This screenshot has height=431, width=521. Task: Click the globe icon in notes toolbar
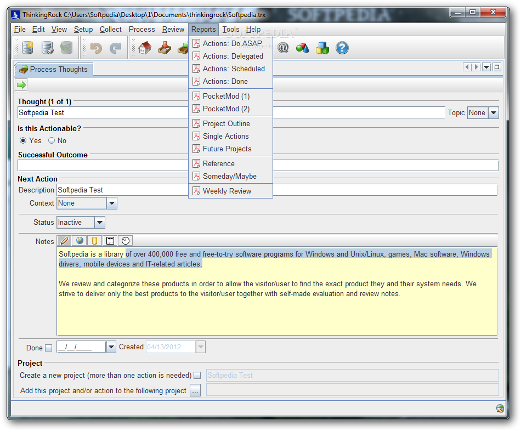pos(80,240)
